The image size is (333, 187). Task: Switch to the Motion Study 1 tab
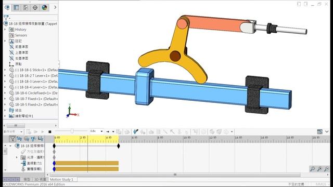[61, 179]
